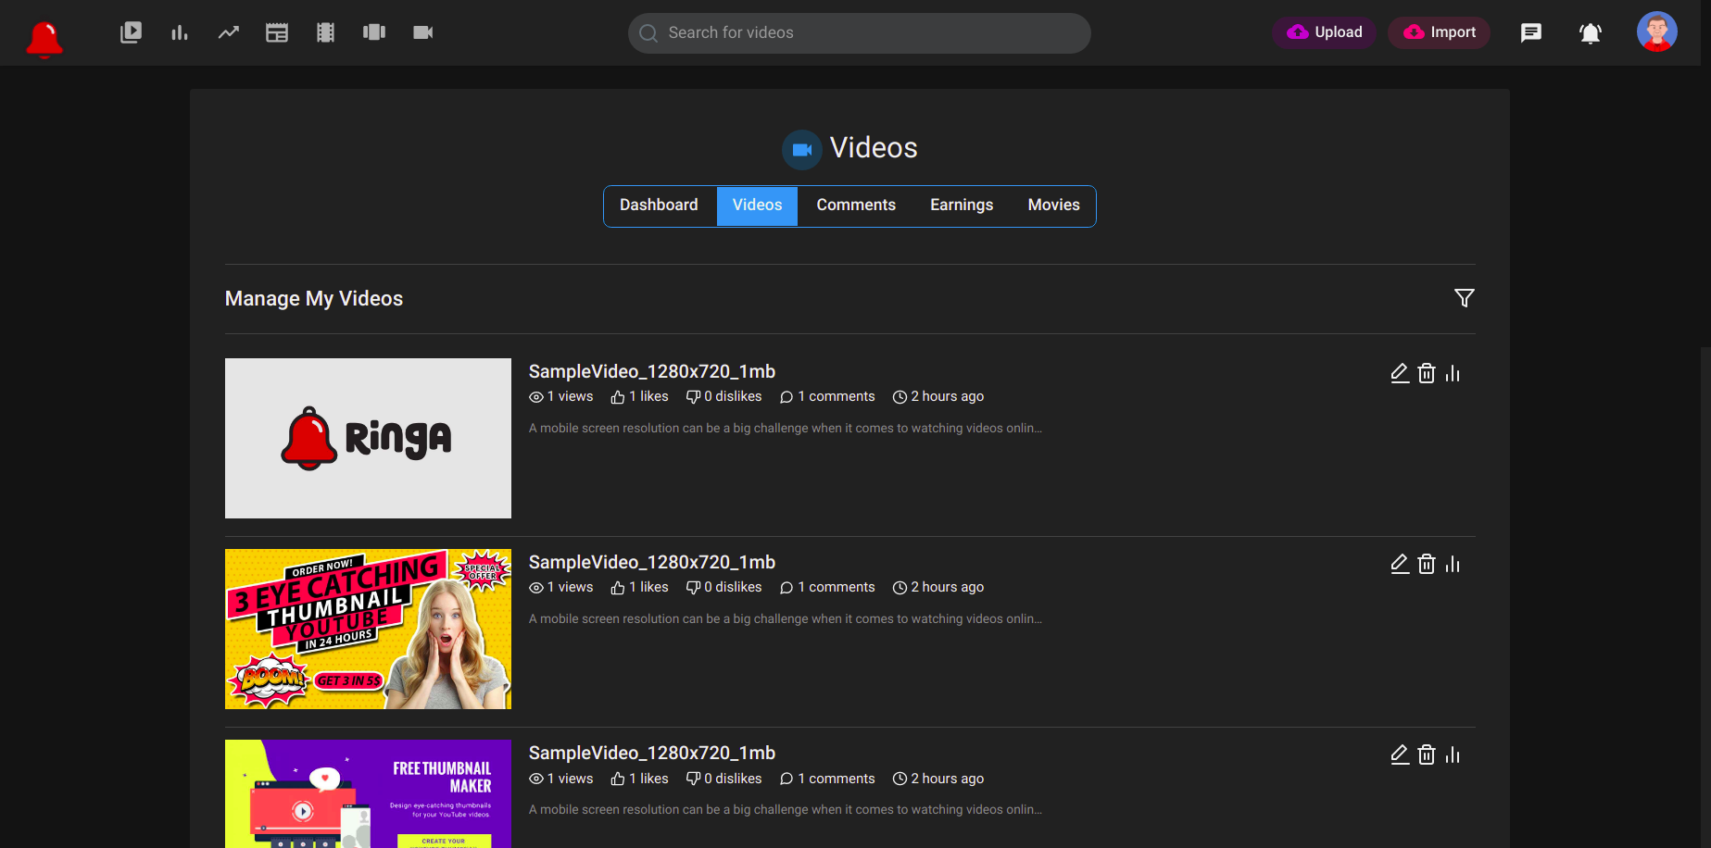Click "1 comments" on the Eye Catching row
This screenshot has height=848, width=1711.
[827, 587]
